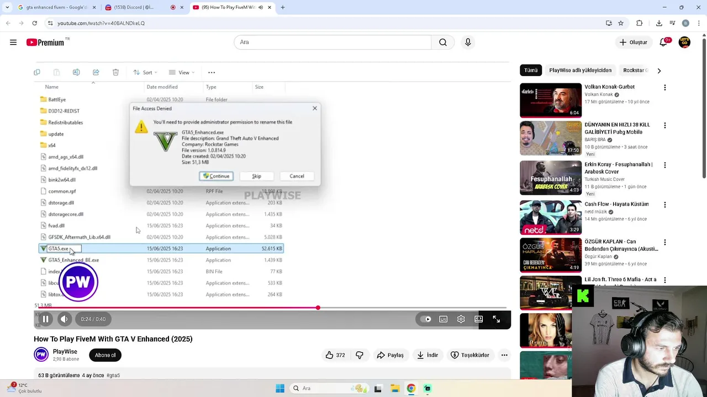Select the Tümü filter chip

[531, 71]
